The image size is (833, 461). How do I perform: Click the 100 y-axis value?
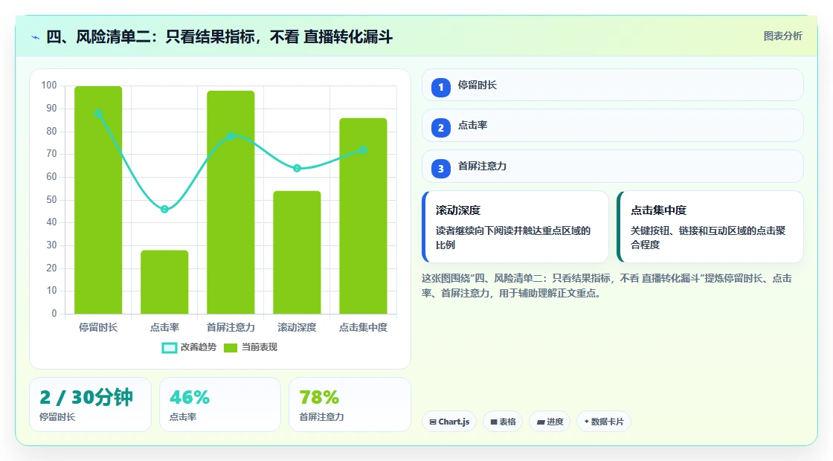click(x=49, y=86)
